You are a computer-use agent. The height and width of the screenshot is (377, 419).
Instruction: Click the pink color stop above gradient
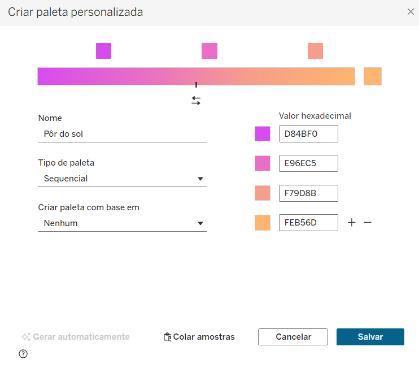tap(209, 51)
